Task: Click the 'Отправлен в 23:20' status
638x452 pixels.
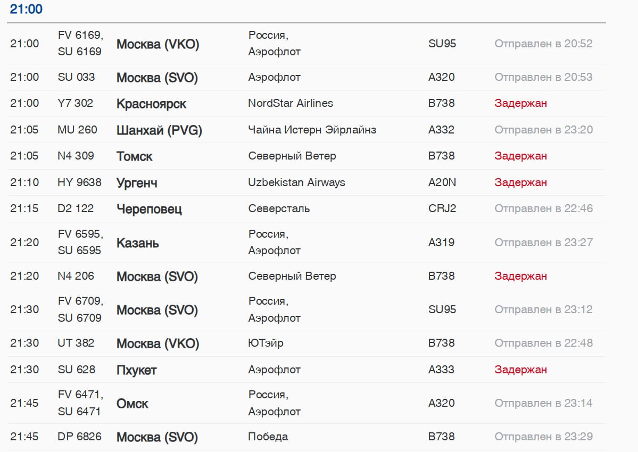Action: point(543,130)
